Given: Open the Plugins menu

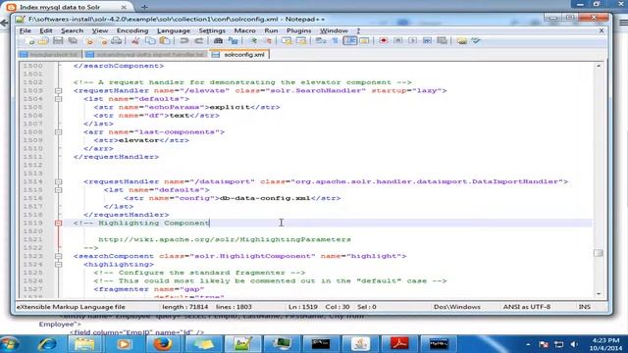Looking at the screenshot, I should pos(298,30).
